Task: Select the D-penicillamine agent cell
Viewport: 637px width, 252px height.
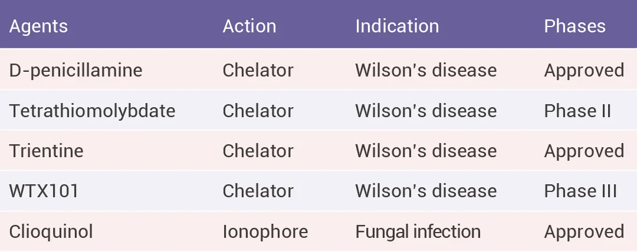Action: pyautogui.click(x=75, y=71)
